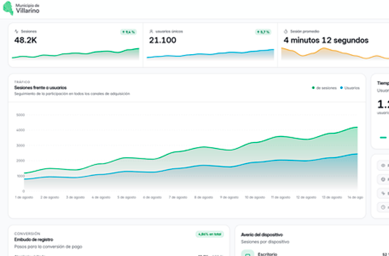389x256 pixels.
Task: Click the usuarios únicos growth percentage badge
Action: 263,32
